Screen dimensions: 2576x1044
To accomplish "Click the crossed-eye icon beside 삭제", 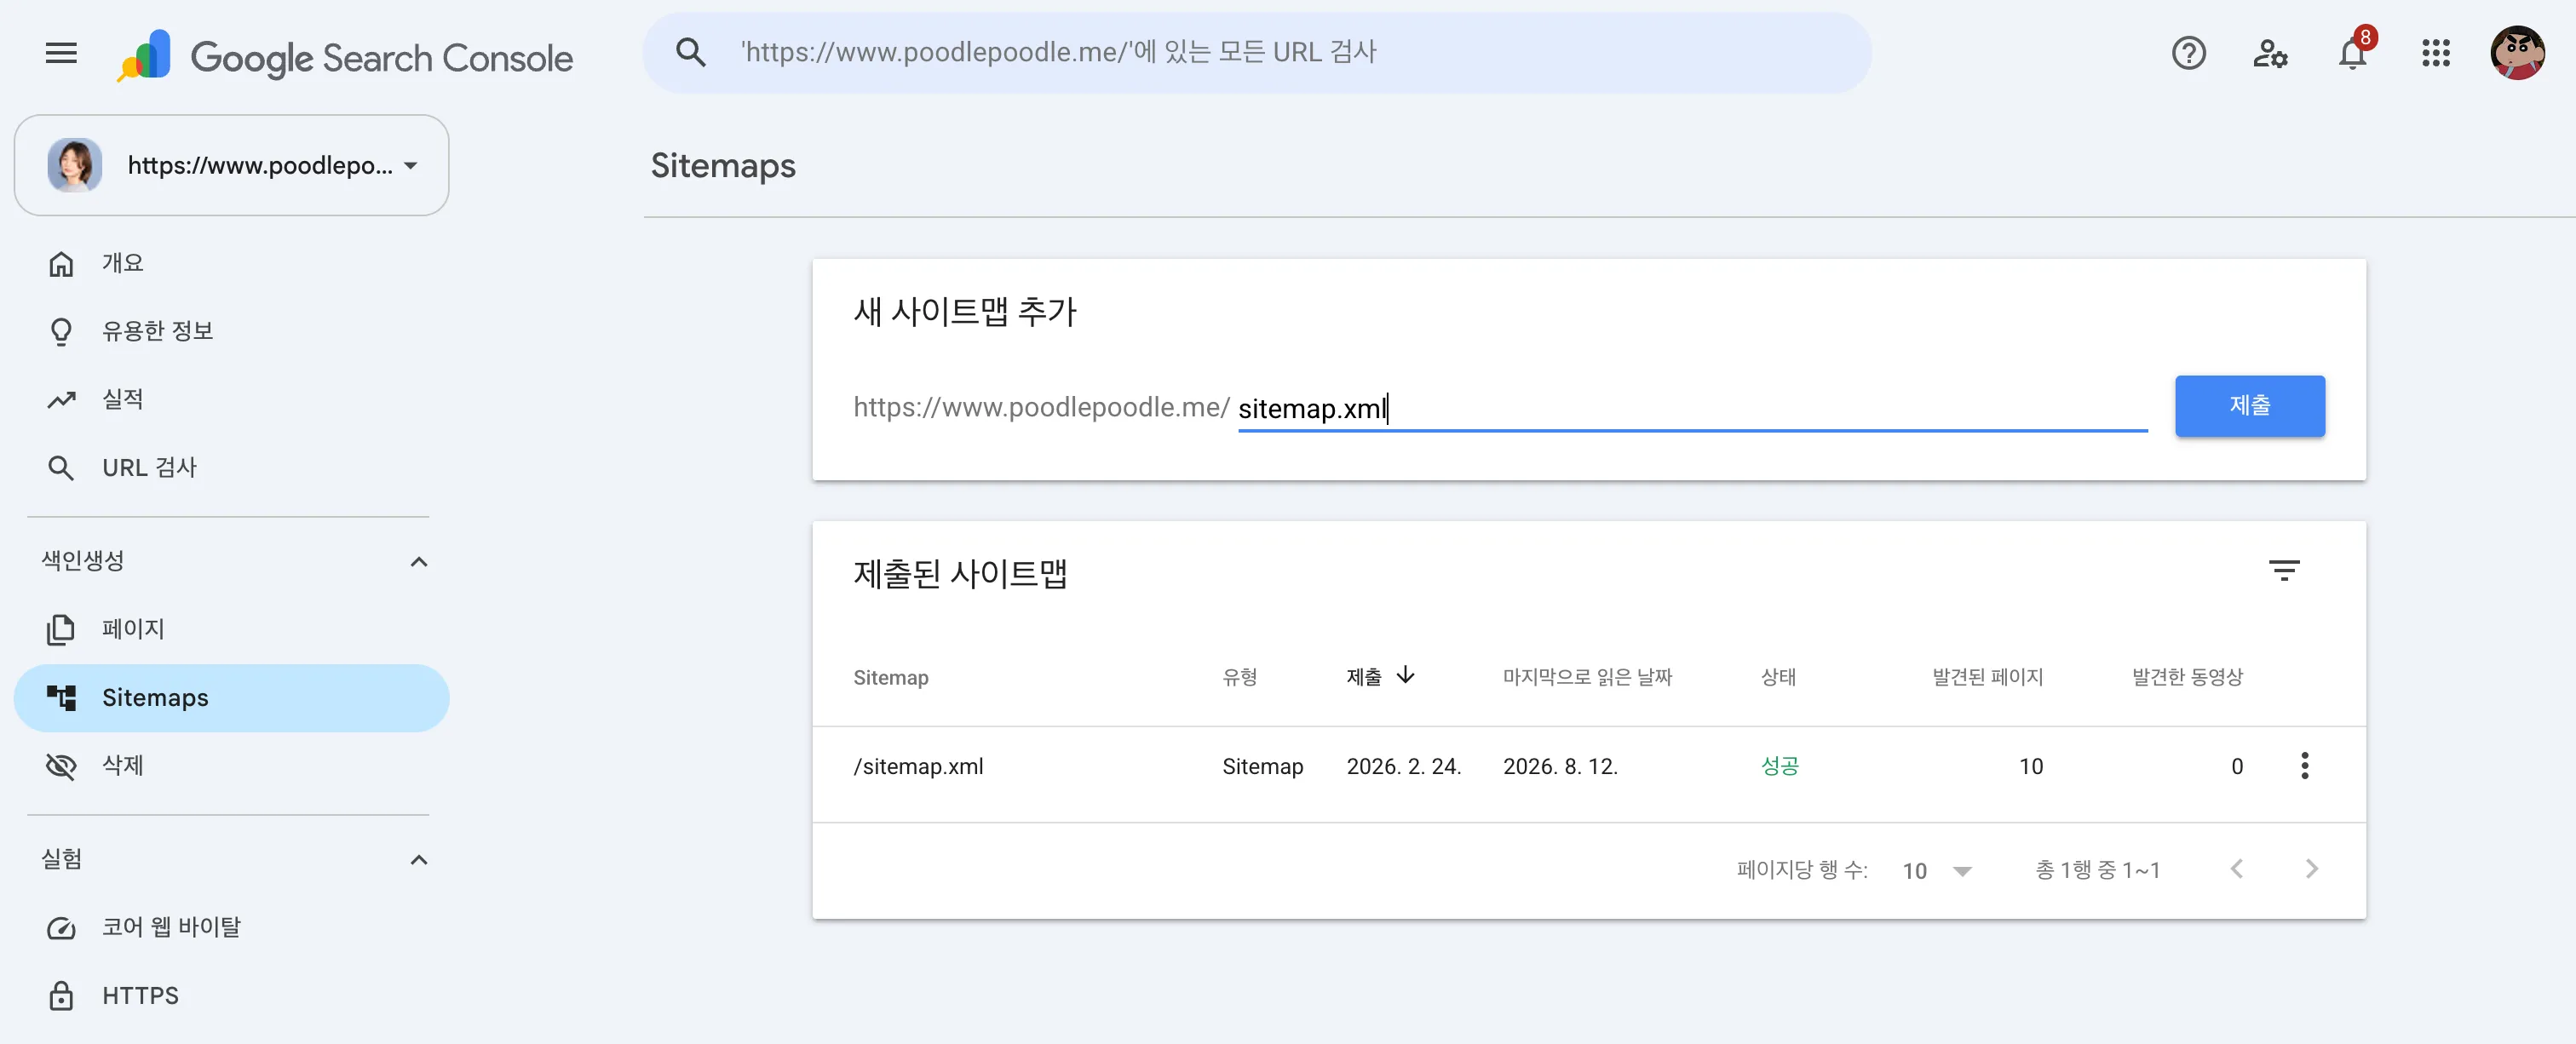I will pos(61,766).
